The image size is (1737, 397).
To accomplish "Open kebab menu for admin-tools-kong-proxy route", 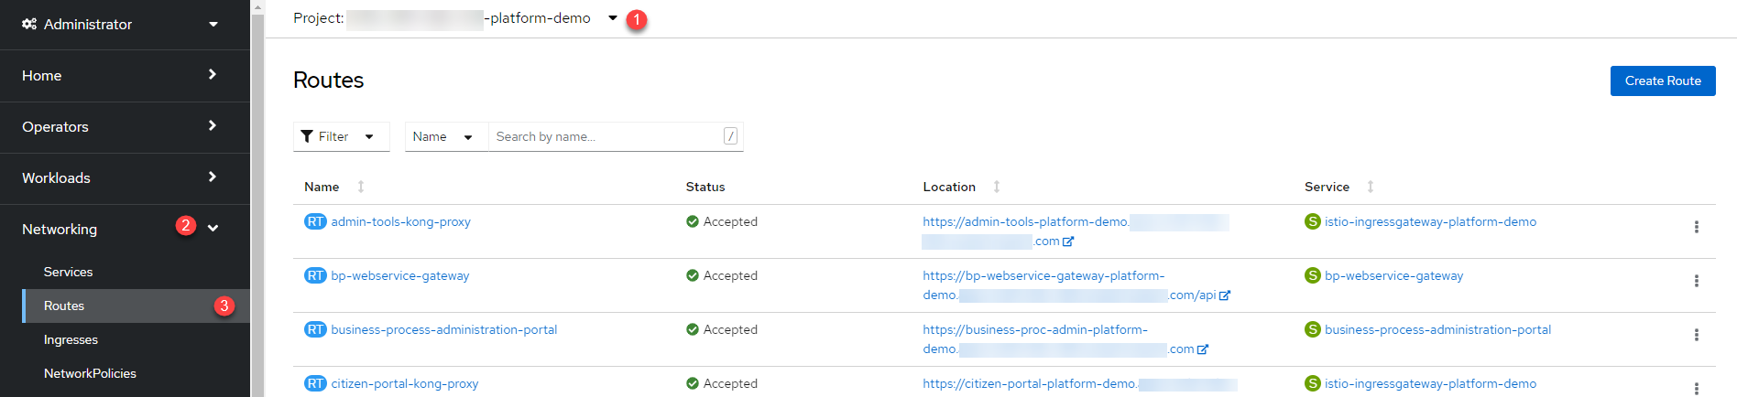I will (x=1696, y=227).
